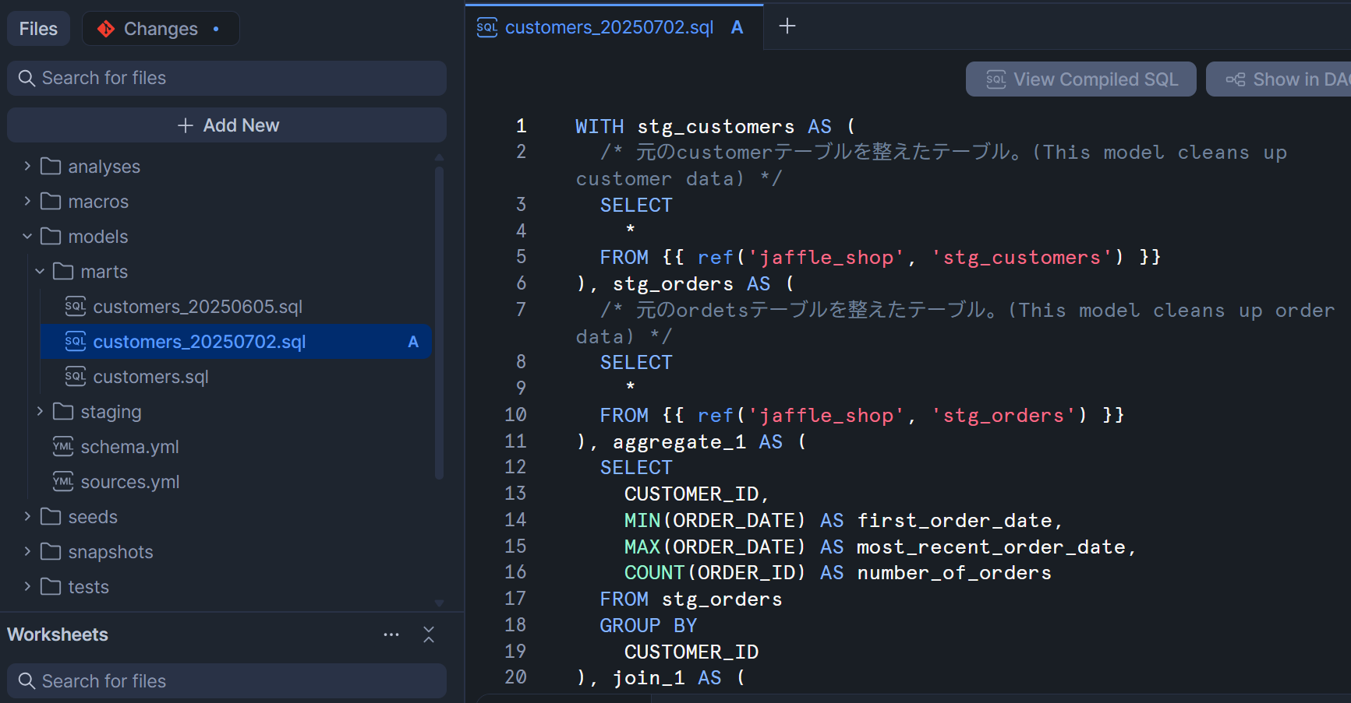Viewport: 1351px width, 703px height.
Task: Click the magnifier icon in top search
Action: tap(27, 78)
